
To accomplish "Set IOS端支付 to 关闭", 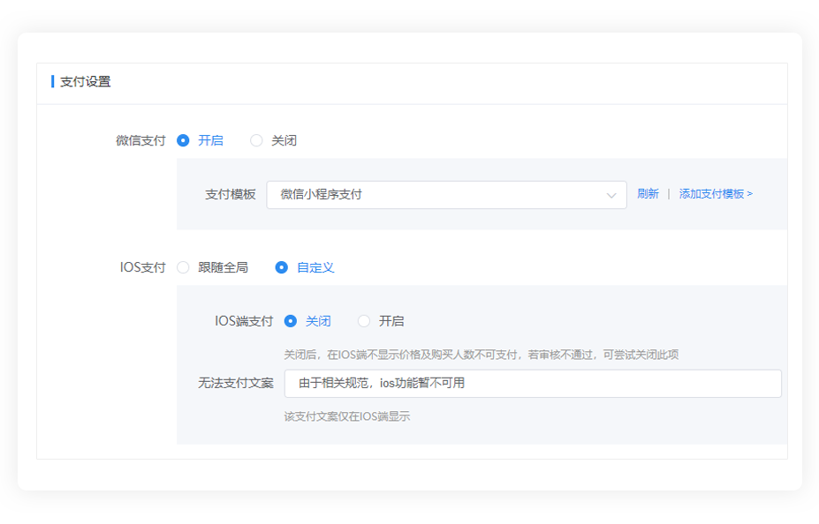I will (x=291, y=321).
